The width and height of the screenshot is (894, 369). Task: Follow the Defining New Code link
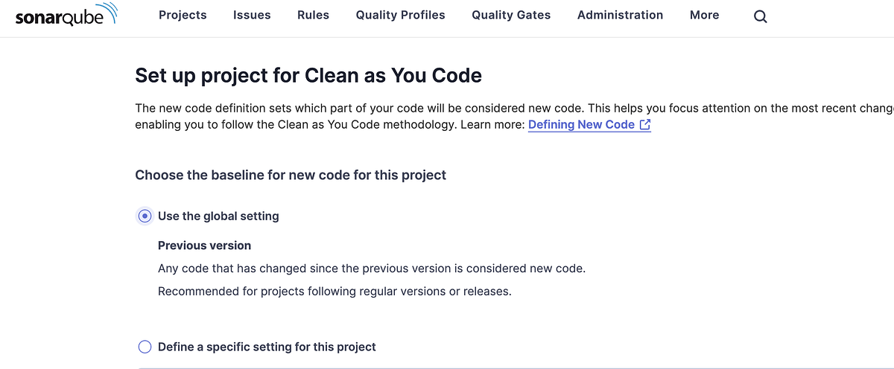(x=581, y=125)
